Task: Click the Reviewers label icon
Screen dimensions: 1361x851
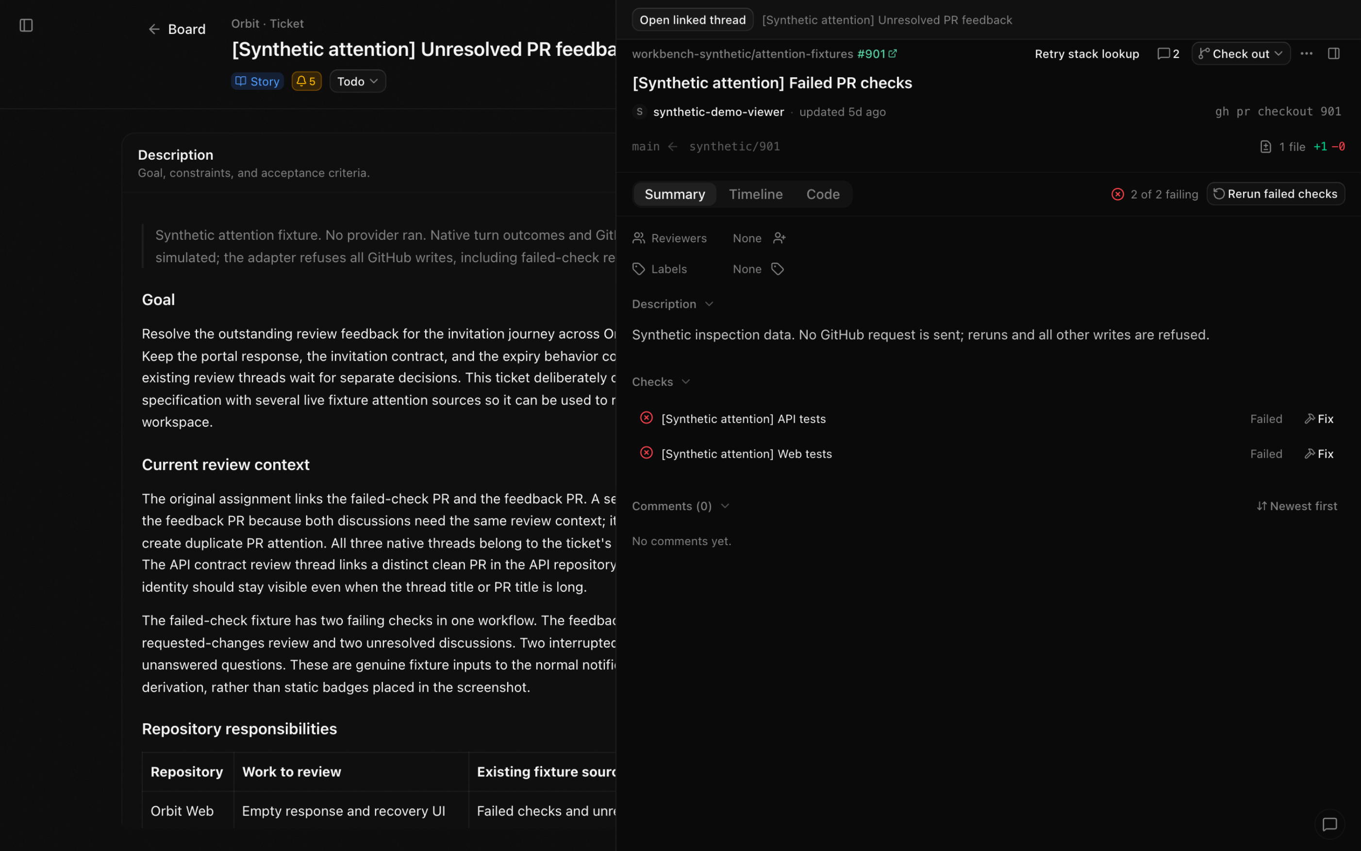Action: point(639,238)
